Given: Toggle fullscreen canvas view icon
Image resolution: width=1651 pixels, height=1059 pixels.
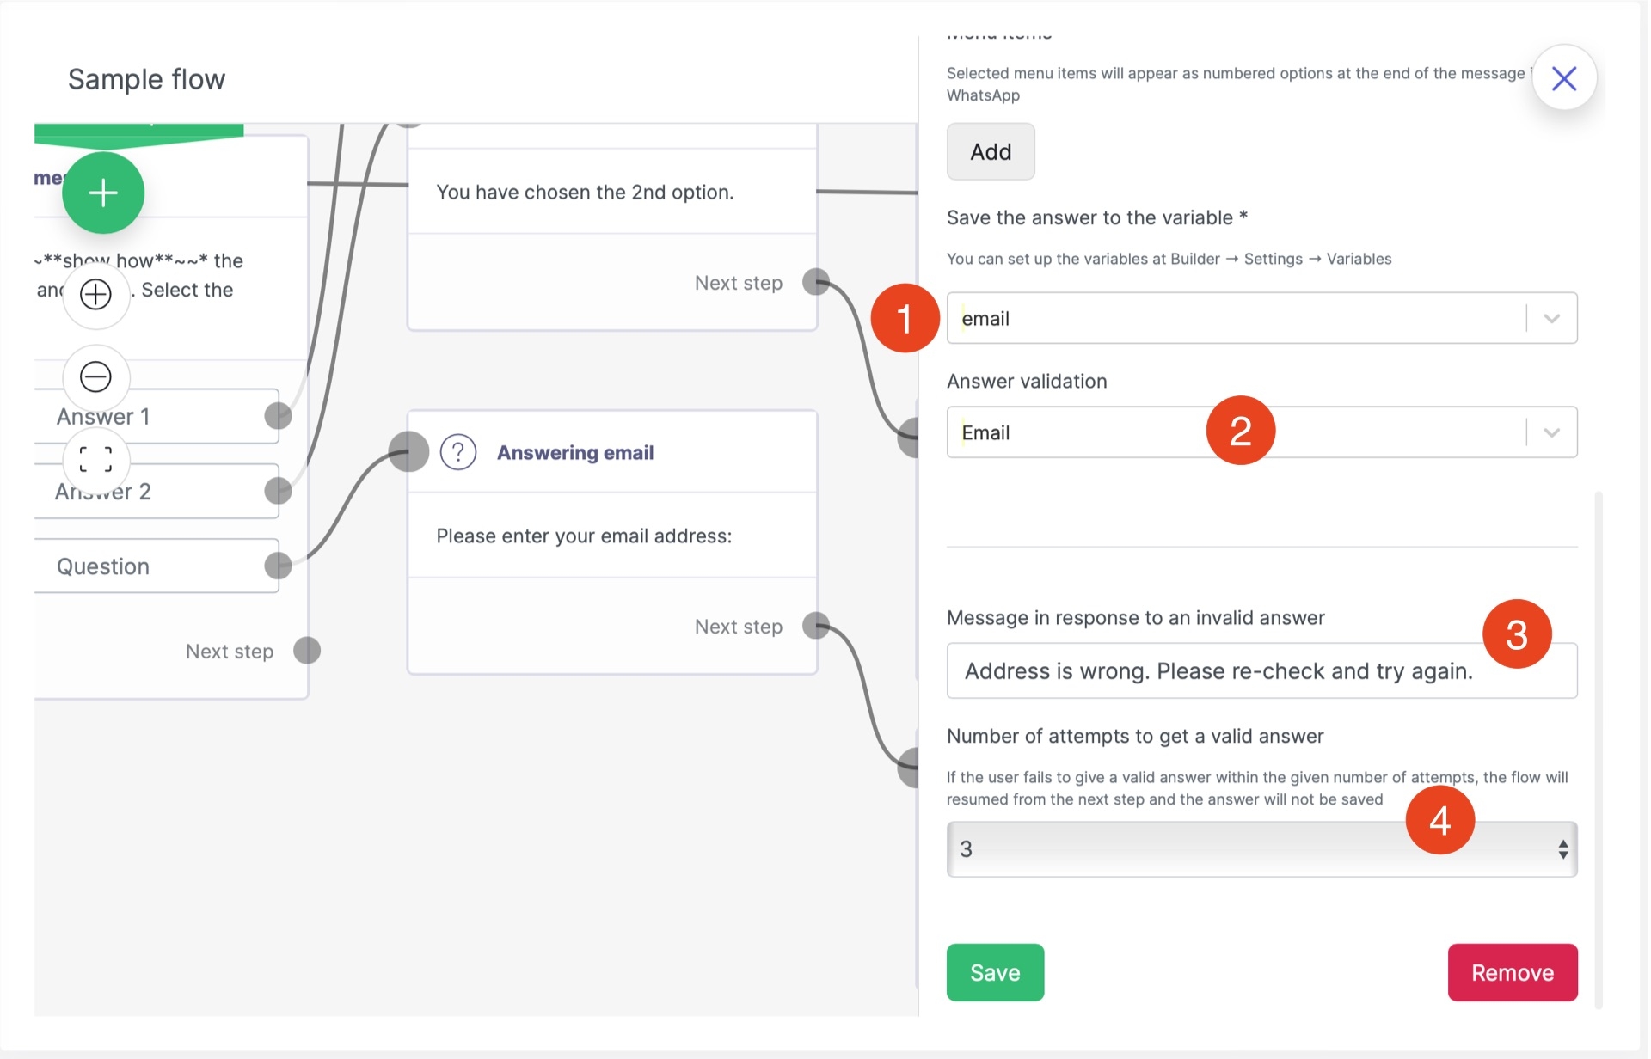Looking at the screenshot, I should point(95,459).
